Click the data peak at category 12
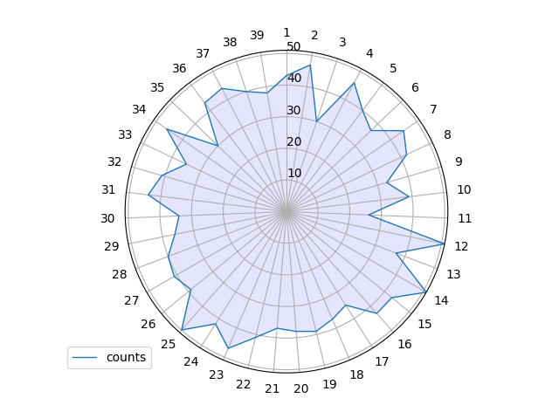Image resolution: width=559 pixels, height=419 pixels. coord(444,244)
